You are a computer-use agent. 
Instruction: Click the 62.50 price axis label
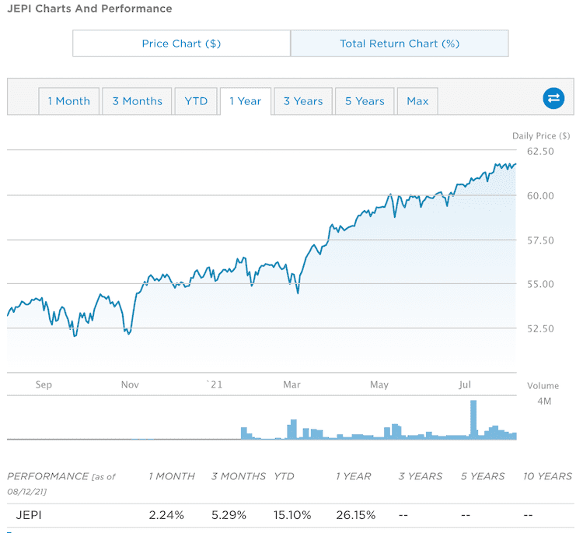click(x=540, y=152)
